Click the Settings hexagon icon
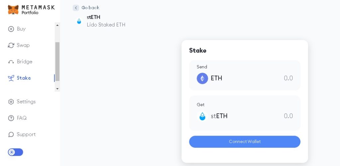The image size is (340, 166). tap(11, 102)
